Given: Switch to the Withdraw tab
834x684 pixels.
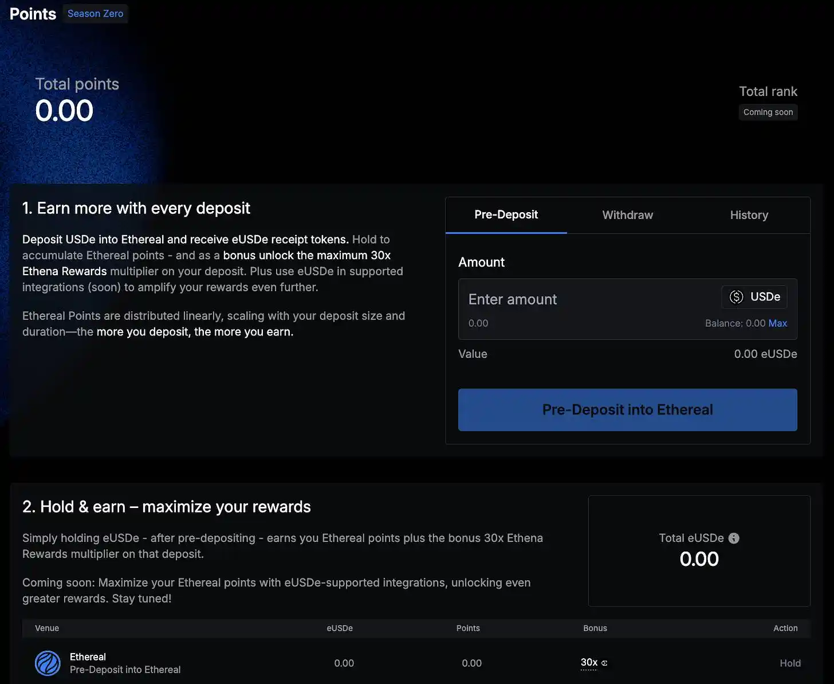Looking at the screenshot, I should click(627, 215).
